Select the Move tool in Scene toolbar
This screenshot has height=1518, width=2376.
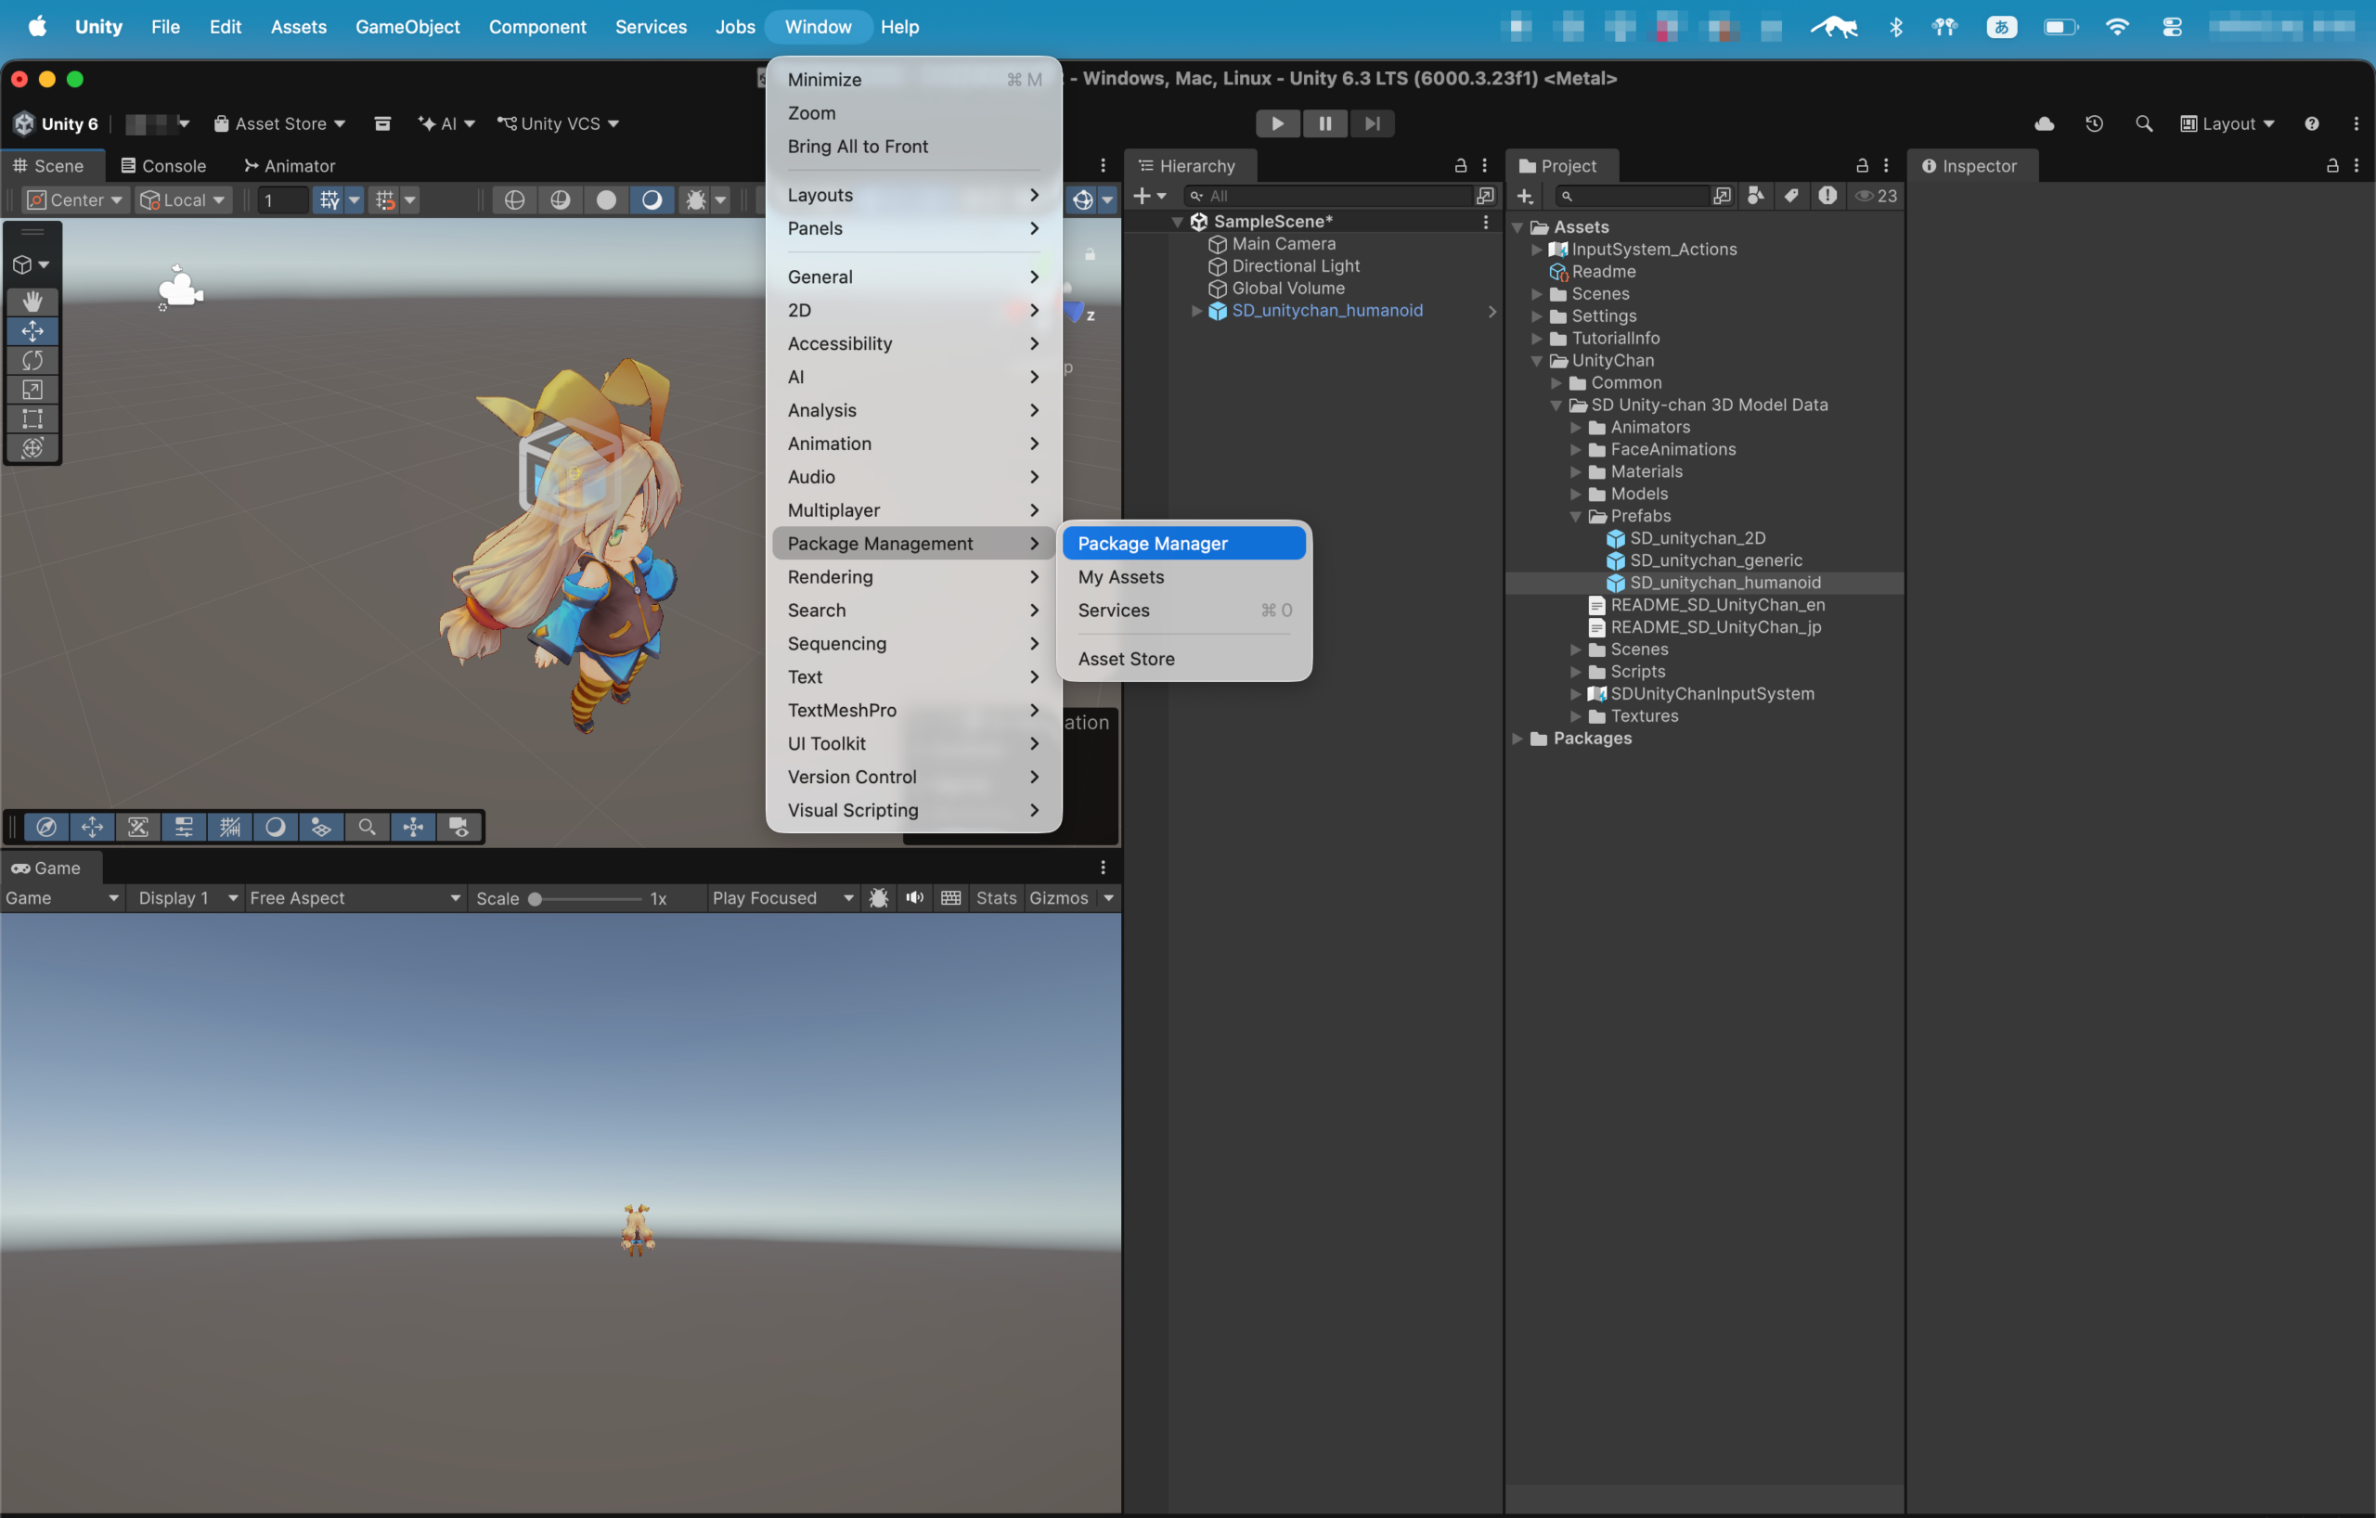click(x=32, y=330)
